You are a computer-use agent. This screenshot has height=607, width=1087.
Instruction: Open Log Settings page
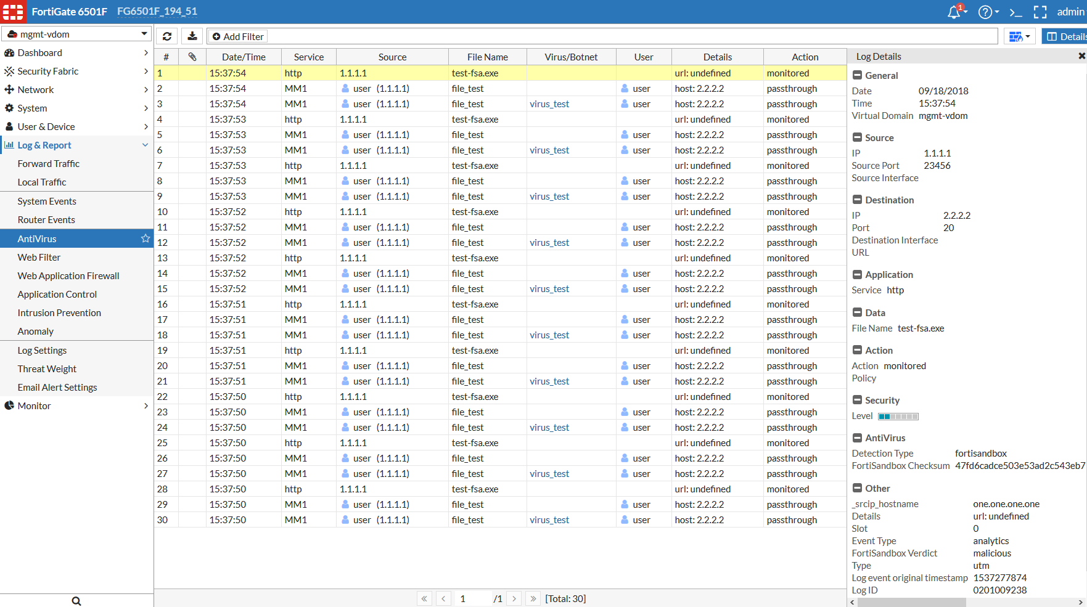tap(42, 351)
